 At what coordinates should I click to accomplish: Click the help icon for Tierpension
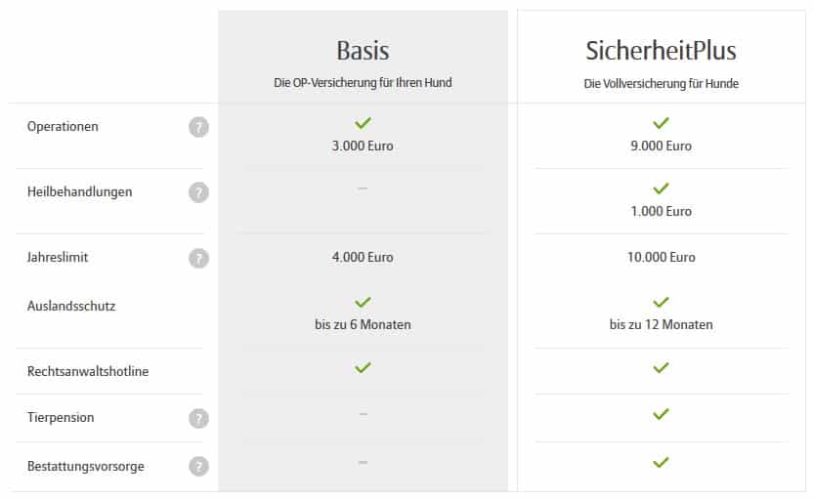198,418
